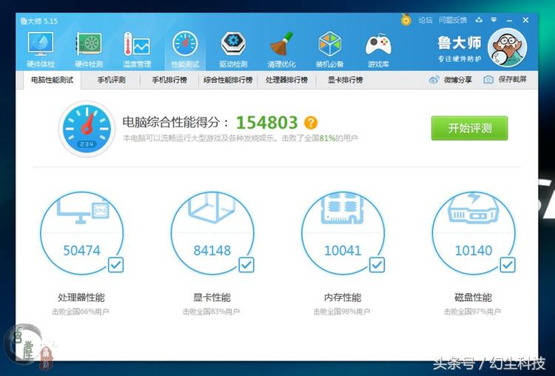
Task: Click the processor score circle 50474
Action: 81,233
